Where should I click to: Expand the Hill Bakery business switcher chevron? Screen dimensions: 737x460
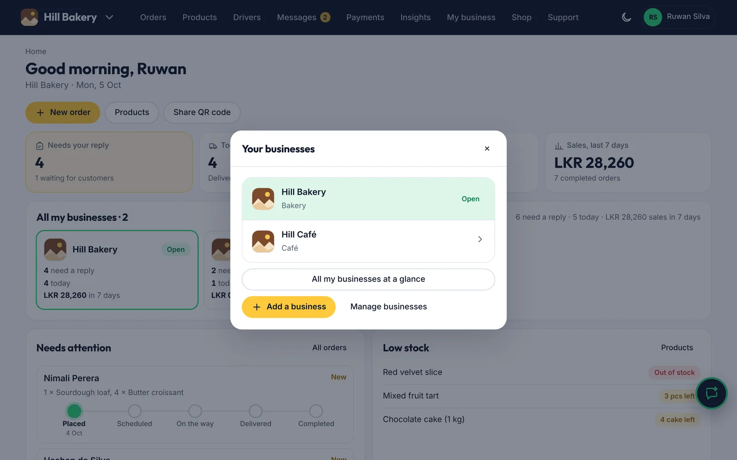(x=109, y=17)
